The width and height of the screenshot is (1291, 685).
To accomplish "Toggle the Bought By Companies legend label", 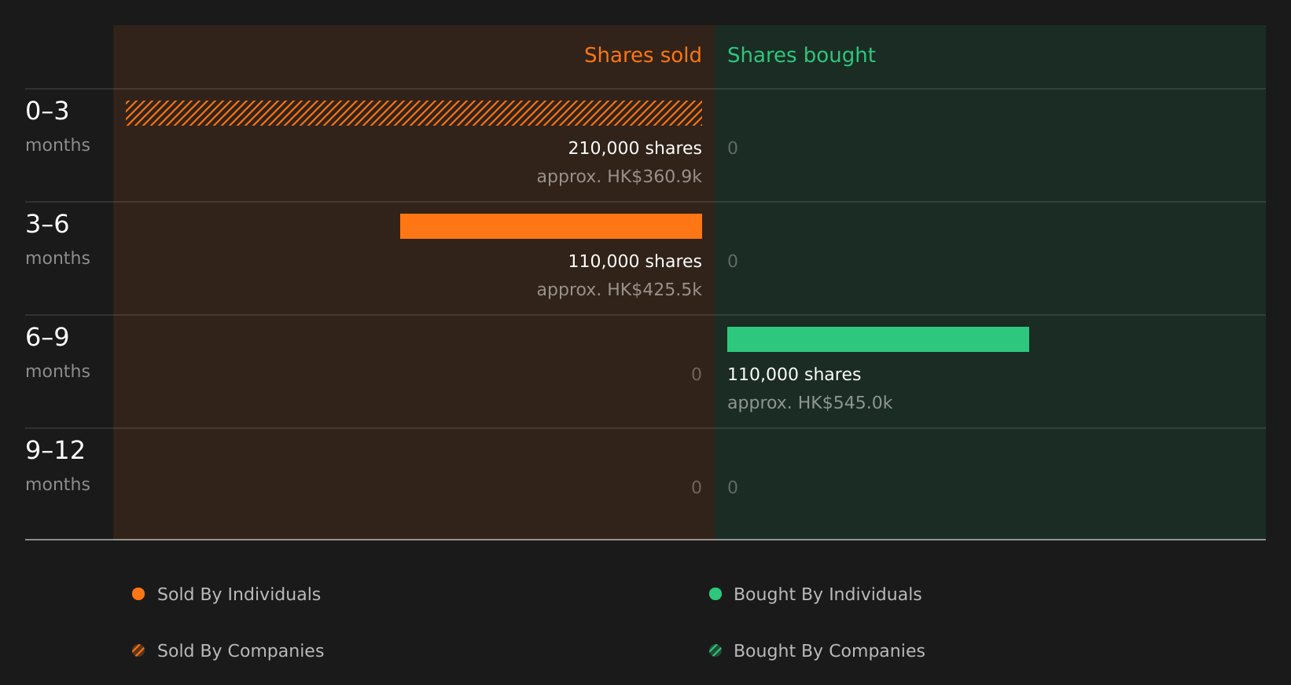I will (829, 651).
